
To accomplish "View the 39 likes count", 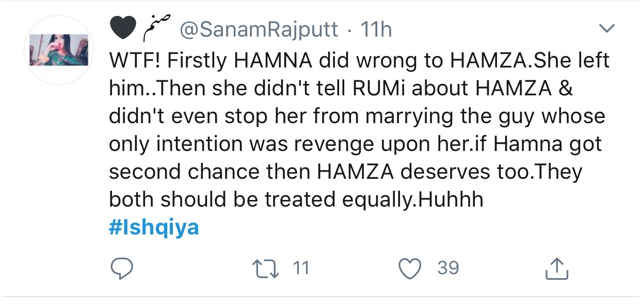I will point(448,268).
